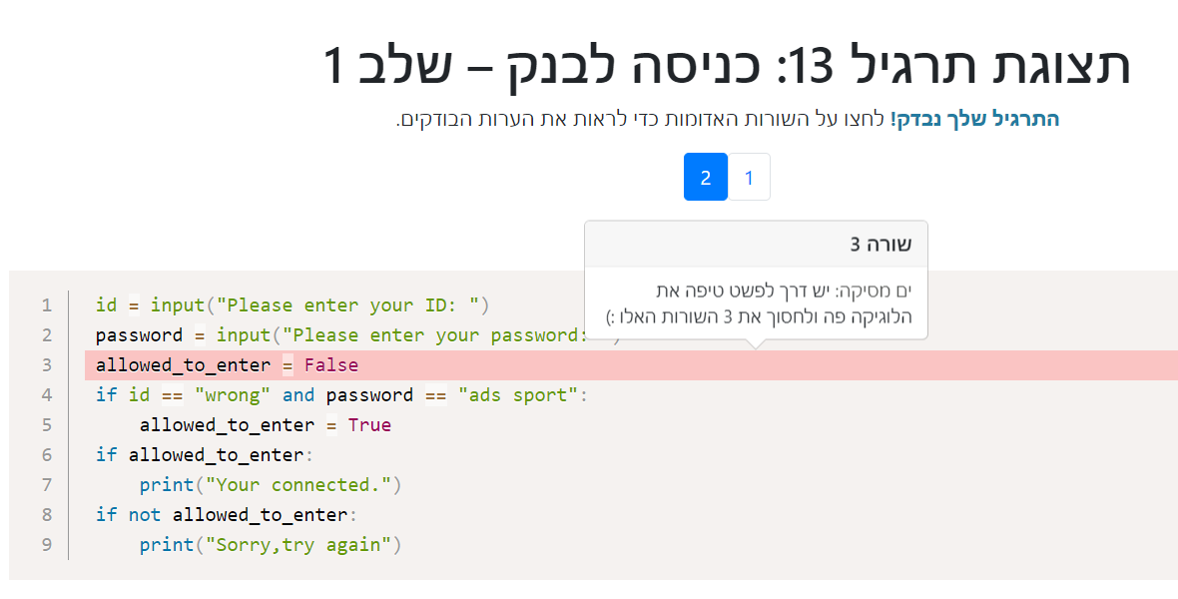Click highlighted red line allowed_to_enter = False
1178x599 pixels.
coord(631,365)
